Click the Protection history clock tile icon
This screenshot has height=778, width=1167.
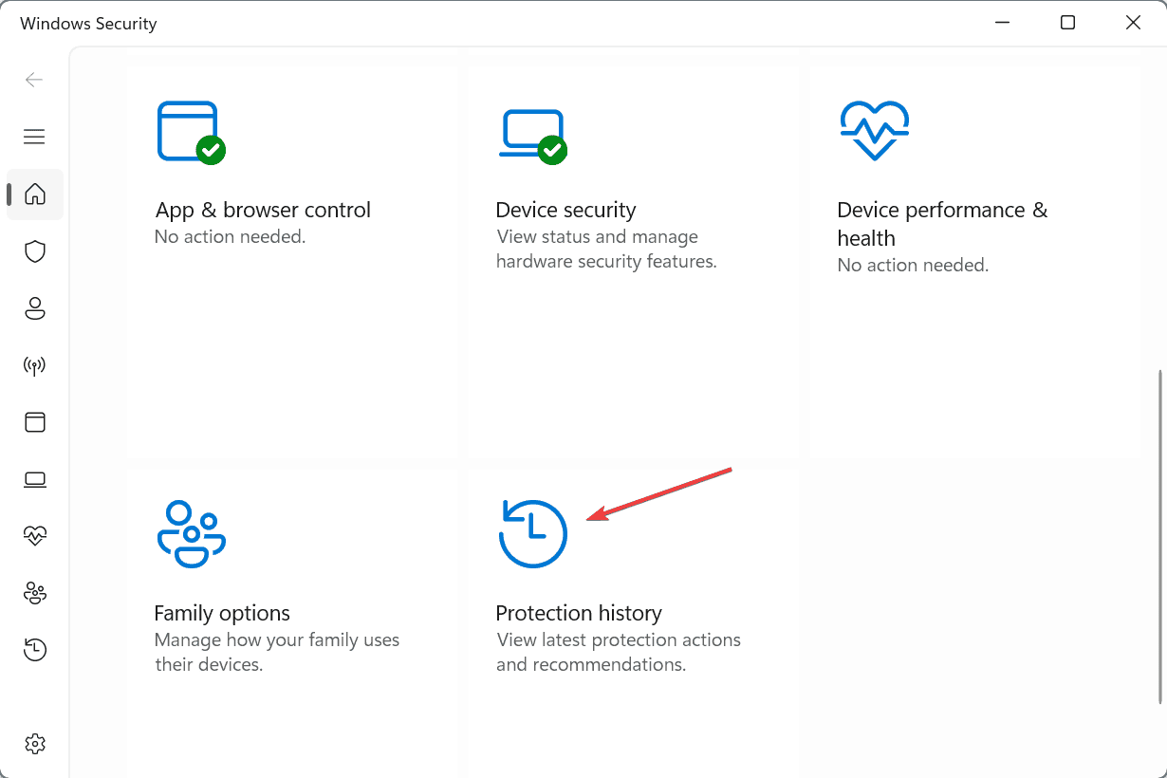532,534
